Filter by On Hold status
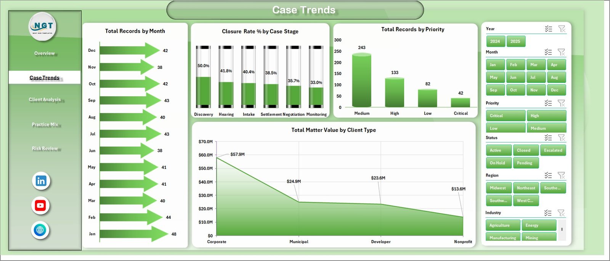 [499, 163]
